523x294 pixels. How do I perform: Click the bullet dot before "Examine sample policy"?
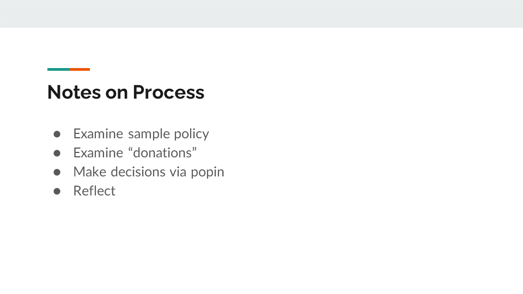coord(57,134)
